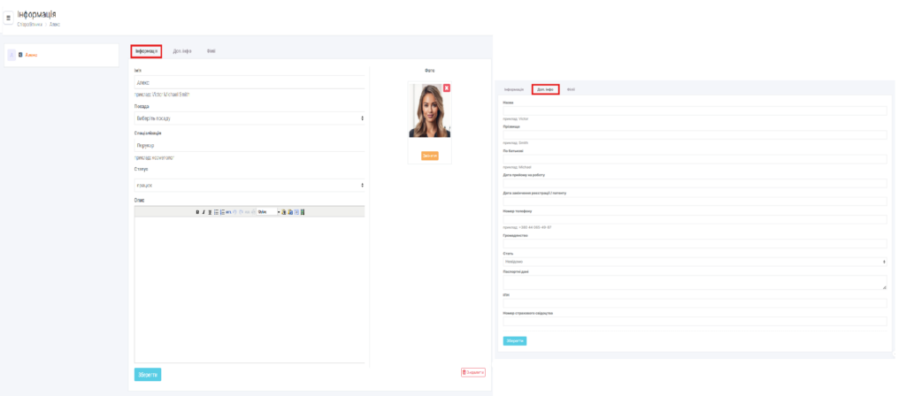This screenshot has width=906, height=396.
Task: Switch to Дод. інфо tab on right panel
Action: [x=545, y=89]
